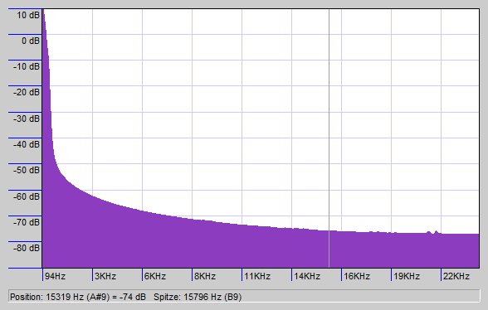
Task: Click the 10 dB axis label
Action: click(x=28, y=15)
